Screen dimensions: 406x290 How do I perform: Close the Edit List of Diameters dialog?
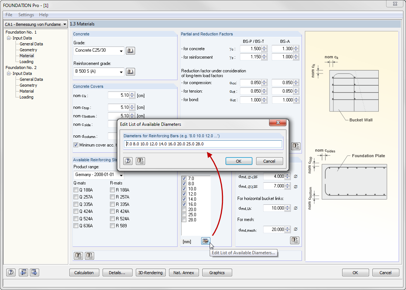point(278,122)
